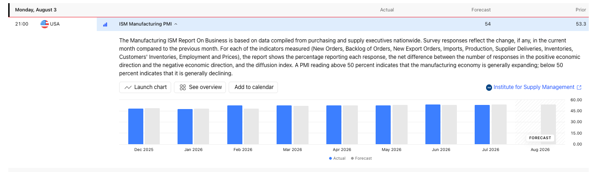
Task: Click the Institute for Supply Management logo
Action: pos(489,87)
